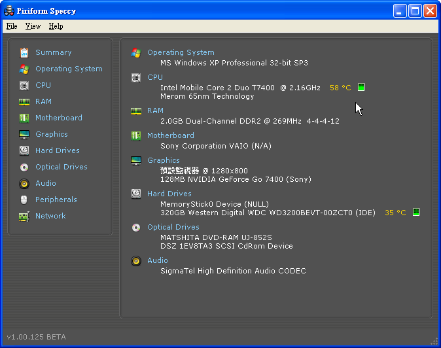Screen dimensions: 441x348
Task: Click 128MB NVIDIA GeForce Go 7400 text
Action: [236, 179]
